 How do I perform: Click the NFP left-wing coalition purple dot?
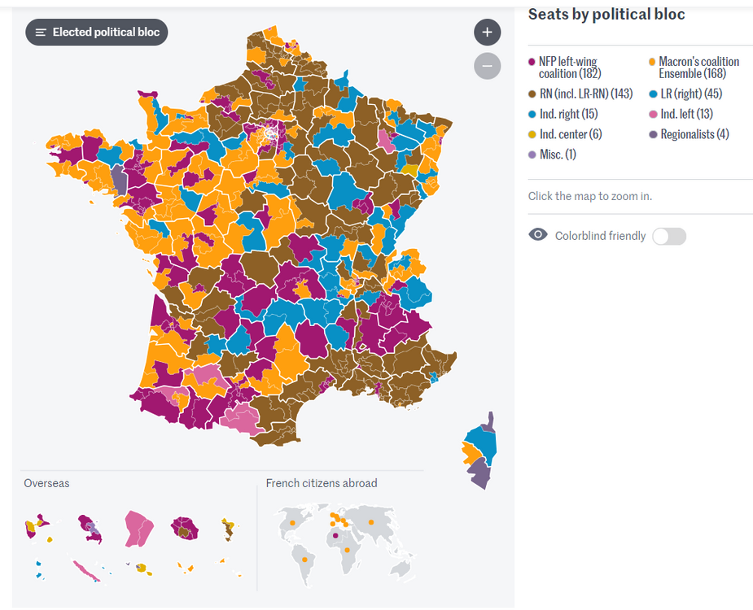tap(532, 62)
